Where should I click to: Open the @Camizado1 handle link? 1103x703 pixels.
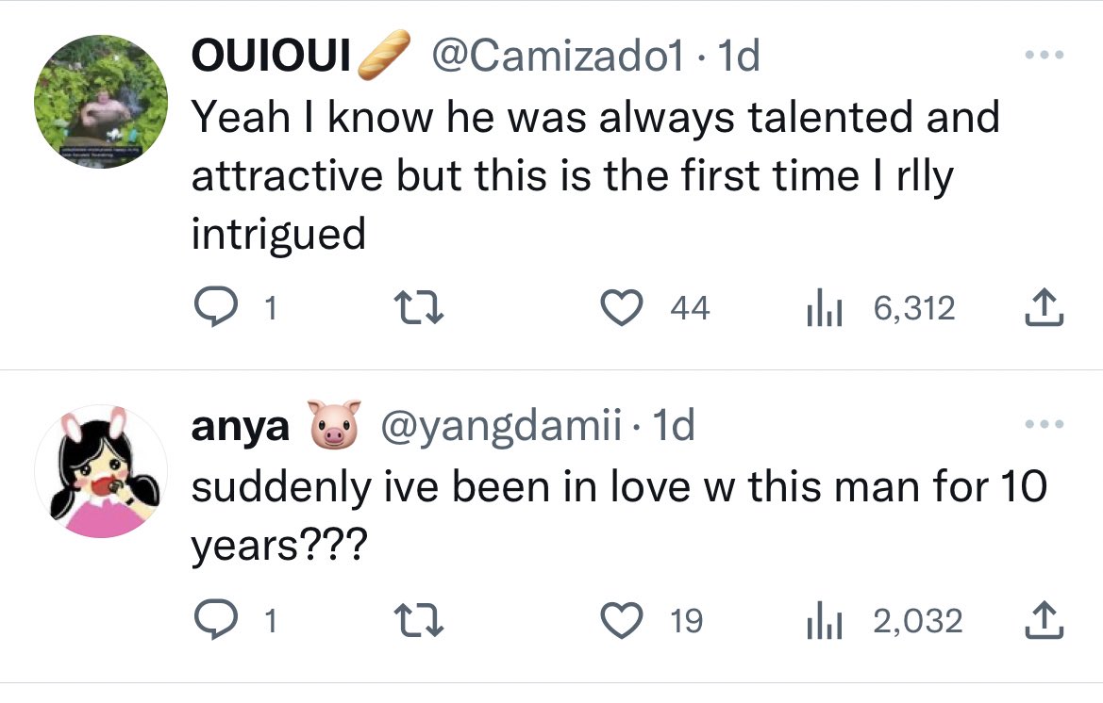click(557, 55)
